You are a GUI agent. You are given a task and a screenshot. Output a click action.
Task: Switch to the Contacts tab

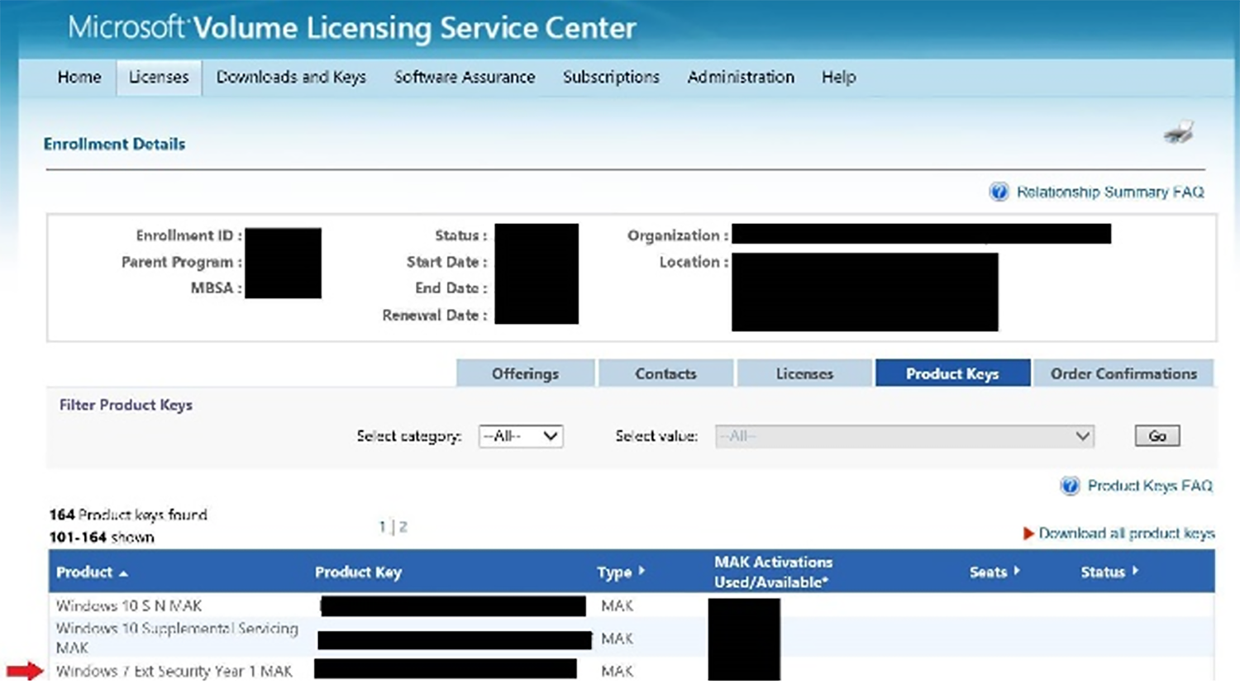[x=665, y=373]
